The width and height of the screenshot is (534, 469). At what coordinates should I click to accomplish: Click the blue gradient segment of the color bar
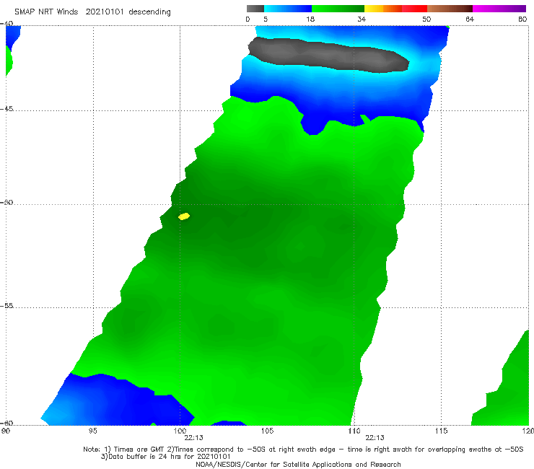(288, 9)
